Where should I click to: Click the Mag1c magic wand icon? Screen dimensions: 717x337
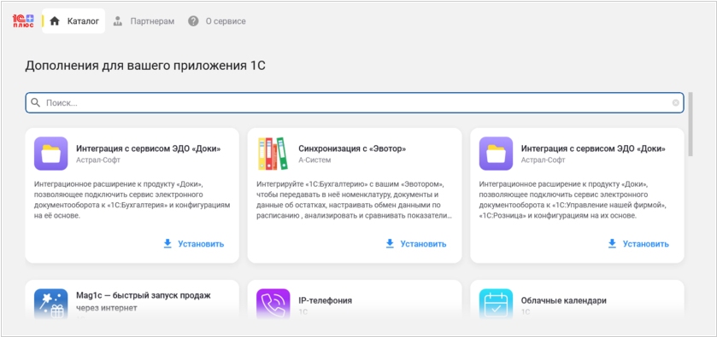pos(50,303)
